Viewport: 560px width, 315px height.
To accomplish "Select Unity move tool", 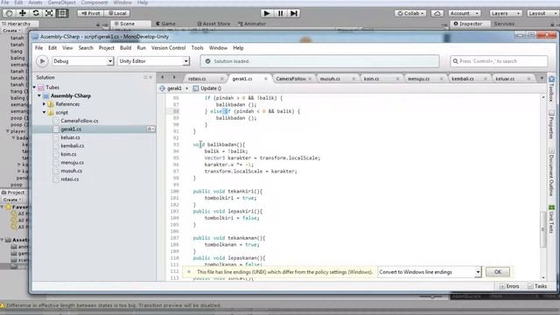I will tap(22, 13).
